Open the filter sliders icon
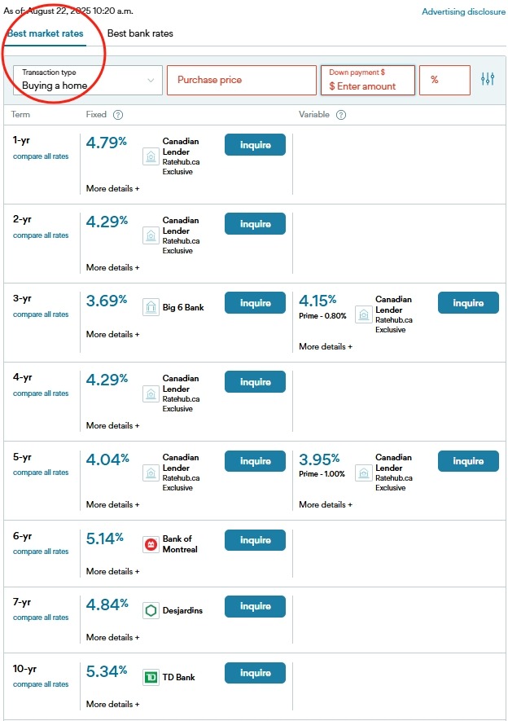Image resolution: width=508 pixels, height=721 pixels. click(x=488, y=79)
